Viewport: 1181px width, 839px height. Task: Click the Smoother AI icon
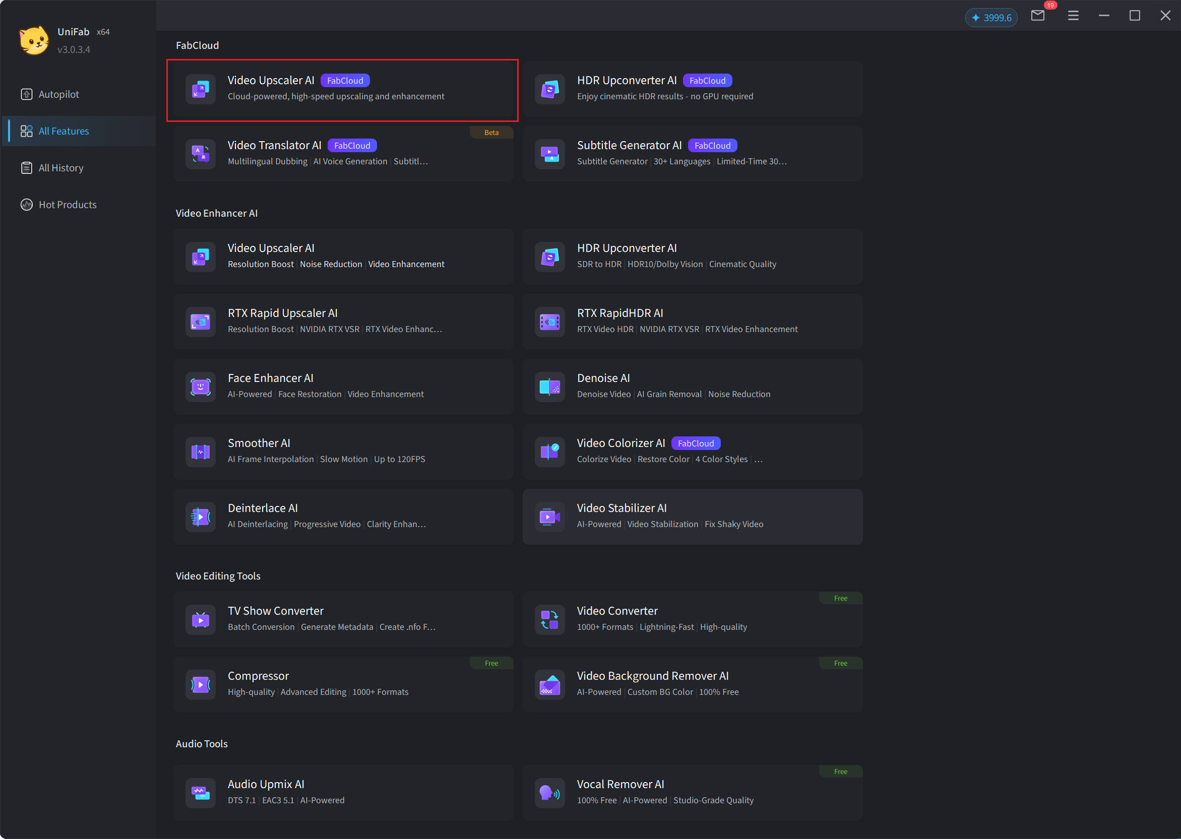201,451
